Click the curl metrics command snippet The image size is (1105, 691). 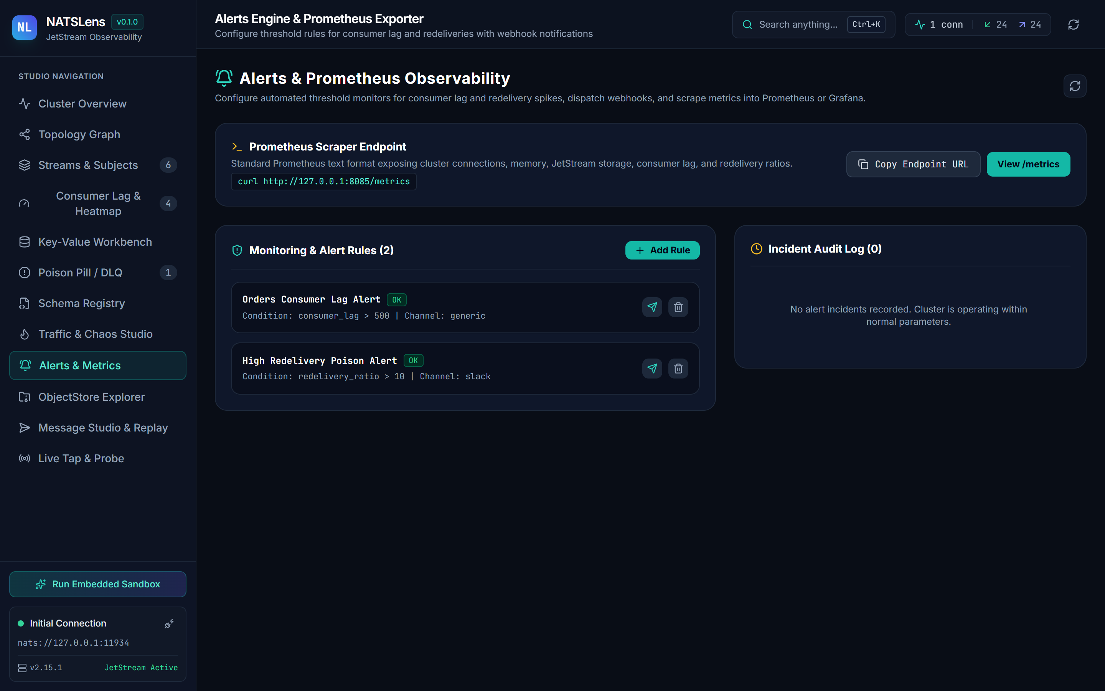tap(324, 182)
